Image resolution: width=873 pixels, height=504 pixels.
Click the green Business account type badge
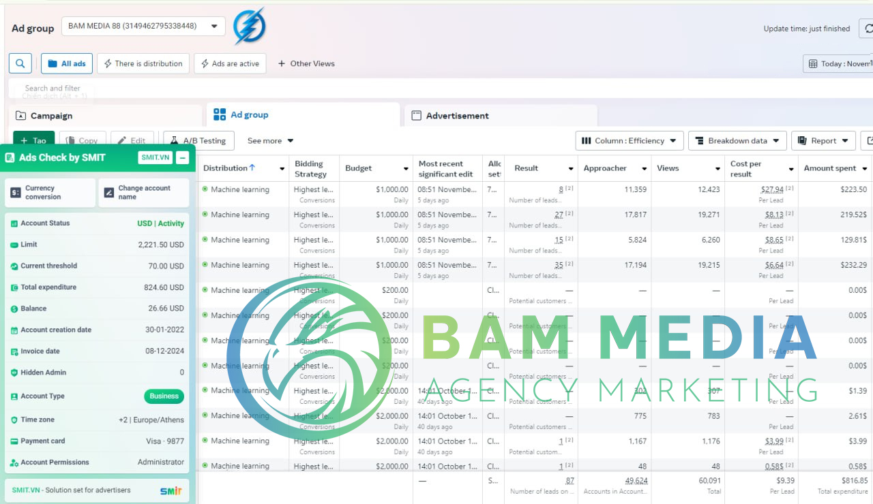164,396
